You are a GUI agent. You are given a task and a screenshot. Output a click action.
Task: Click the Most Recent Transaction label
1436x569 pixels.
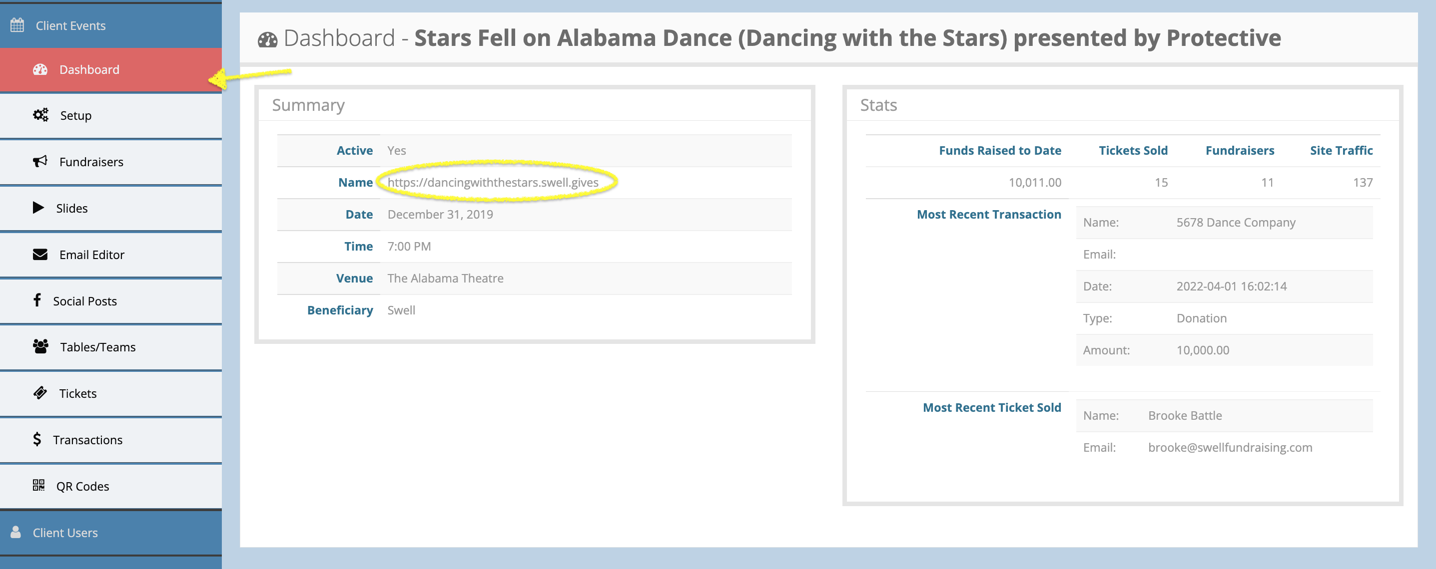(988, 214)
